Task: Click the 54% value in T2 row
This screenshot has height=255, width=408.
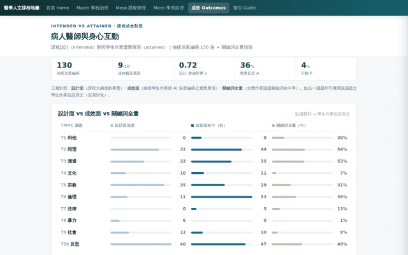Action: pyautogui.click(x=342, y=149)
